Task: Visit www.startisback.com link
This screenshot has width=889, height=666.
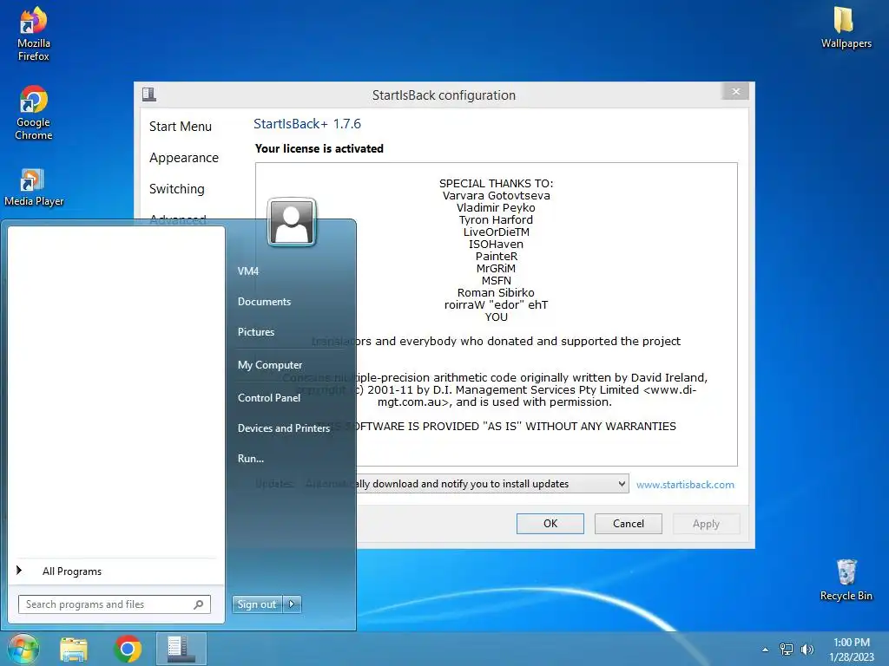Action: [685, 485]
